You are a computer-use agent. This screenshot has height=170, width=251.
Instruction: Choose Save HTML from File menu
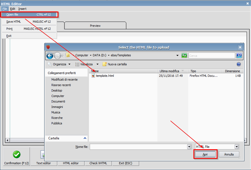click(14, 22)
